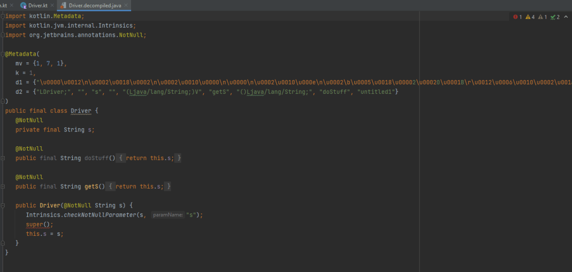This screenshot has width=572, height=272.
Task: Click the doStuff method name
Action: click(x=97, y=158)
